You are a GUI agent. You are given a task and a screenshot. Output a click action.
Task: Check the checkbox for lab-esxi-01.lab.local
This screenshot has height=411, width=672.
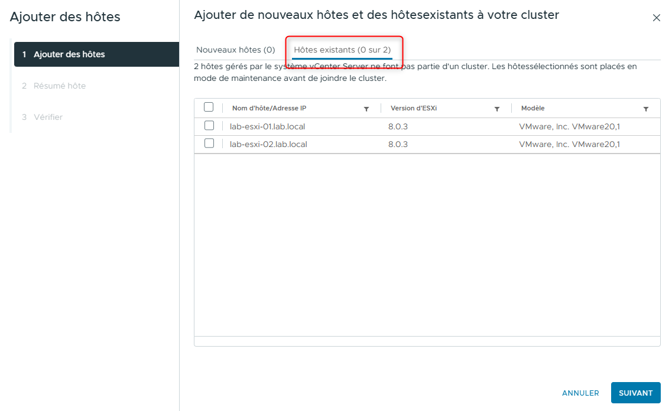209,126
